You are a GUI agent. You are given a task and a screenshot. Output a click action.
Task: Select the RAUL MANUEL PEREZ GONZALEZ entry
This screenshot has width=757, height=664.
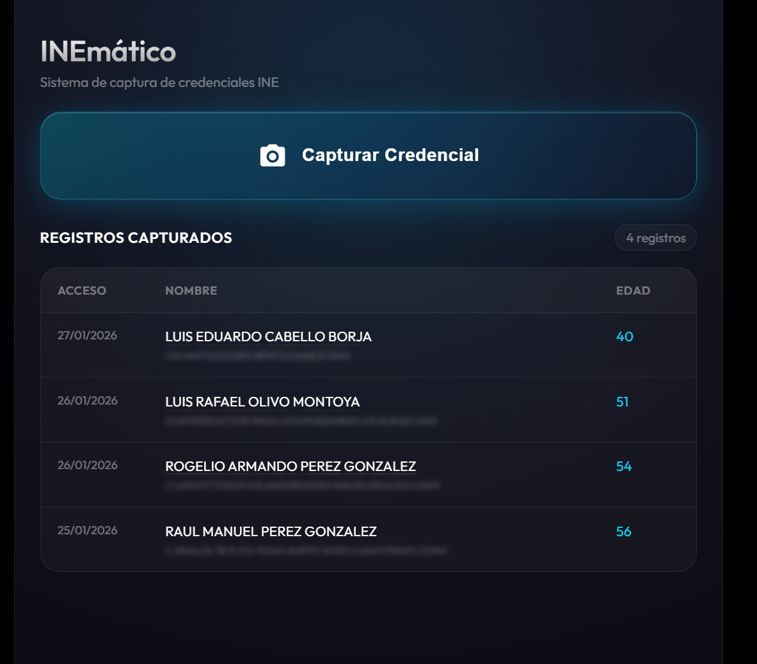pyautogui.click(x=271, y=532)
